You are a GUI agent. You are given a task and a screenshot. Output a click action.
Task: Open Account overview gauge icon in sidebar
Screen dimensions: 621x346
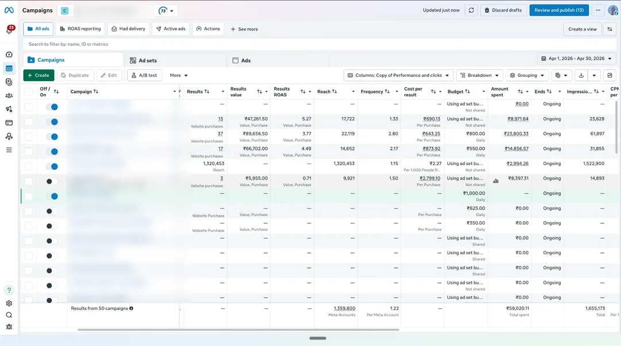click(x=9, y=55)
